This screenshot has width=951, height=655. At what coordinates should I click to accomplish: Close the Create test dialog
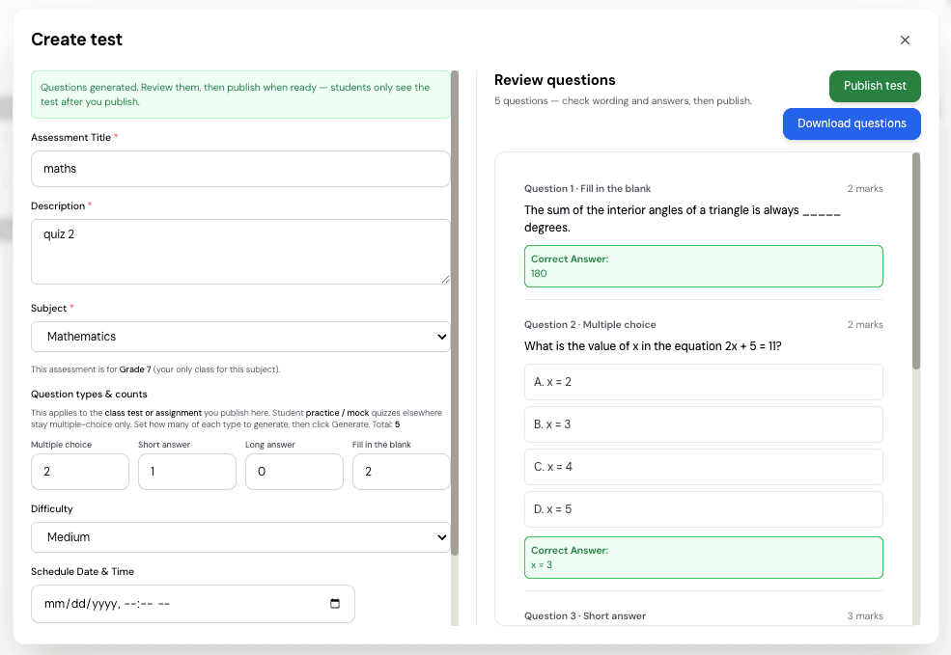click(905, 40)
